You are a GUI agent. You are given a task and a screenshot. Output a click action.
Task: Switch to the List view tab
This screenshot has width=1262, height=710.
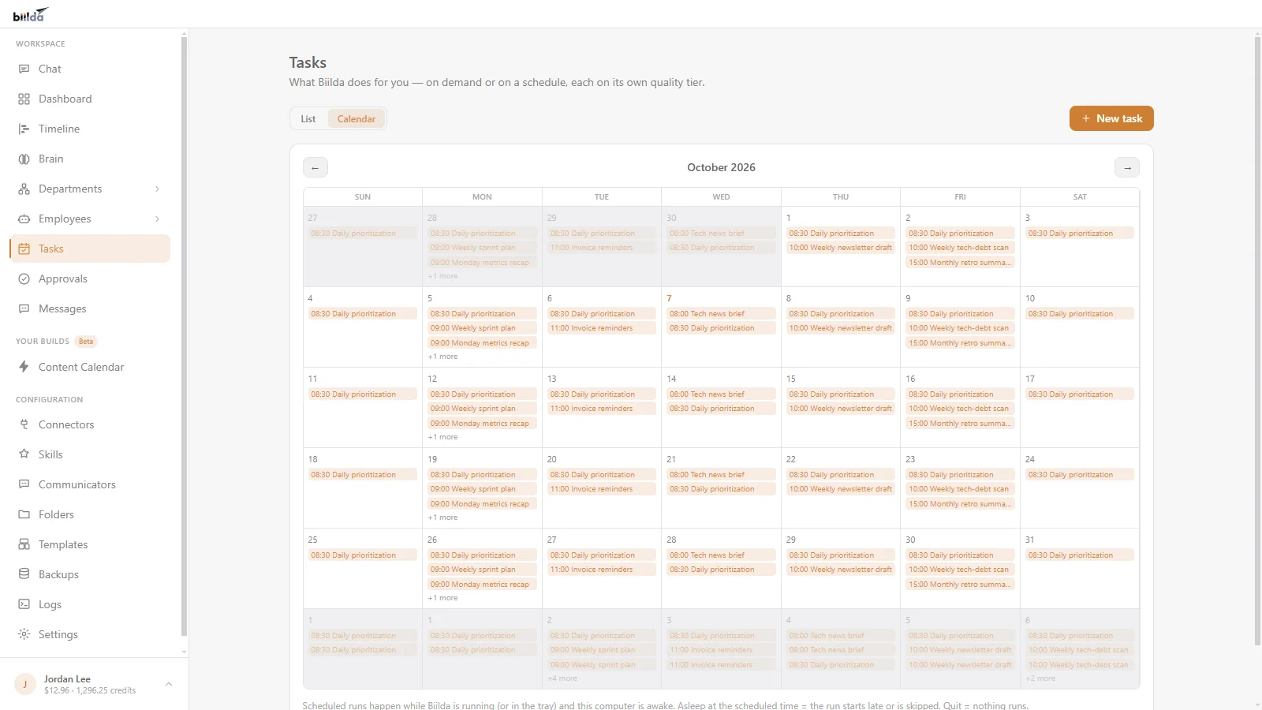pyautogui.click(x=308, y=119)
